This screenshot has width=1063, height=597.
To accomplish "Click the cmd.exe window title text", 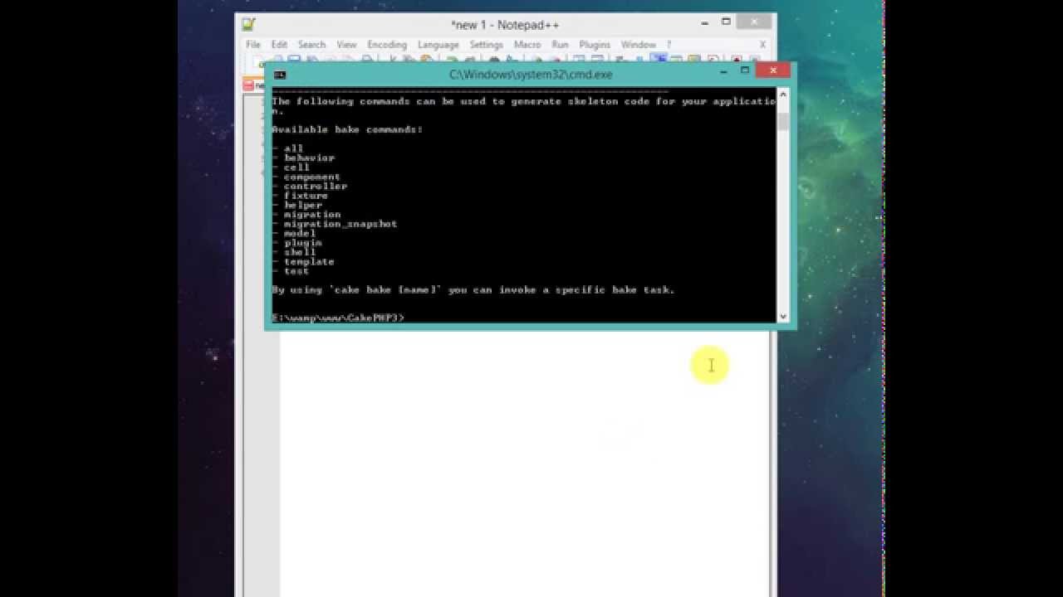I will pyautogui.click(x=531, y=75).
